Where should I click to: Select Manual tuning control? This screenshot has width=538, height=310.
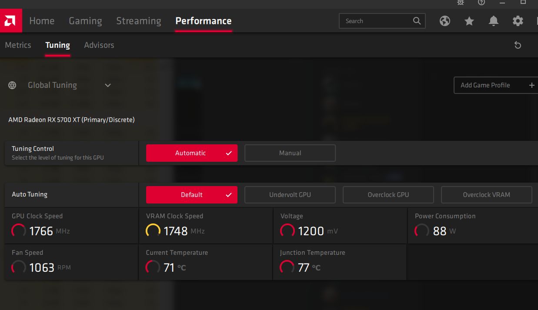coord(290,153)
